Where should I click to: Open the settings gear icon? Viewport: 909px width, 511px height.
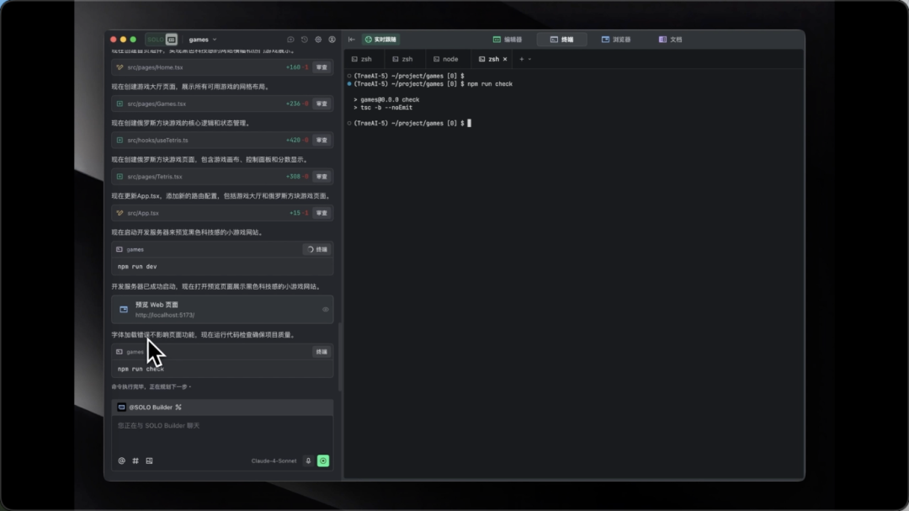click(318, 40)
